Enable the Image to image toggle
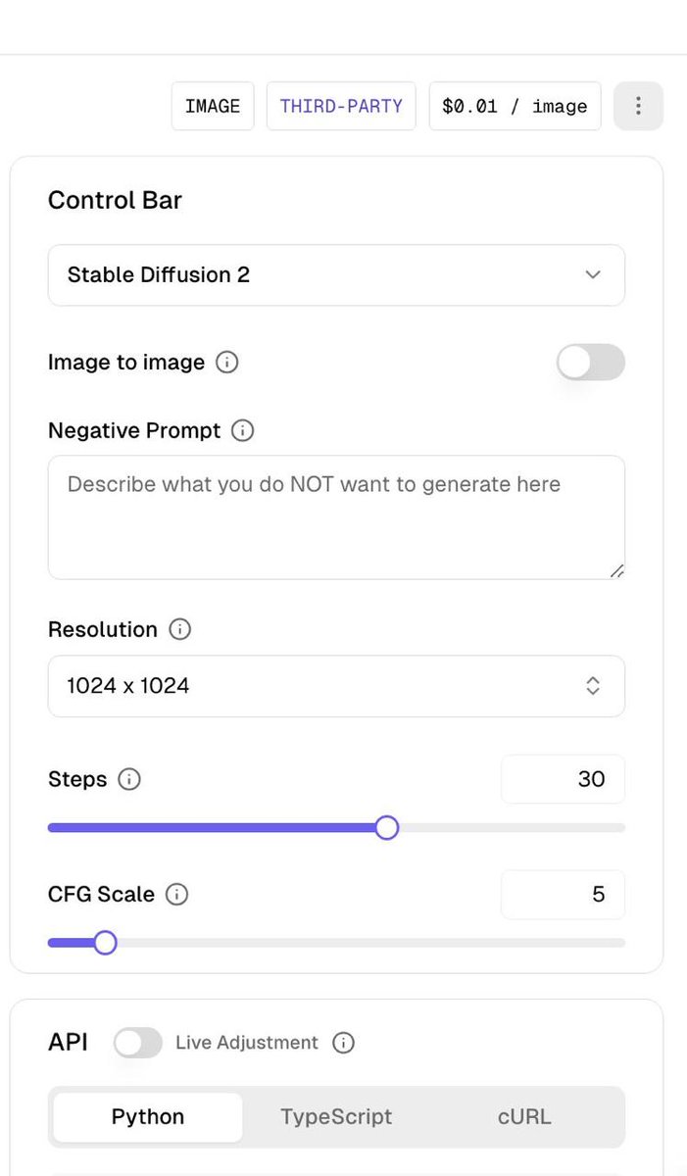The width and height of the screenshot is (687, 1176). click(x=590, y=362)
